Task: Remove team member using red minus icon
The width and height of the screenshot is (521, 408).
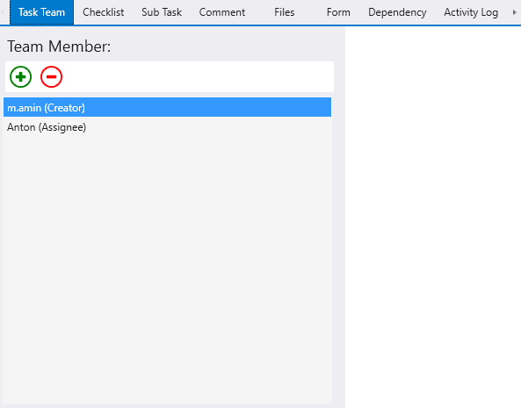Action: (52, 77)
